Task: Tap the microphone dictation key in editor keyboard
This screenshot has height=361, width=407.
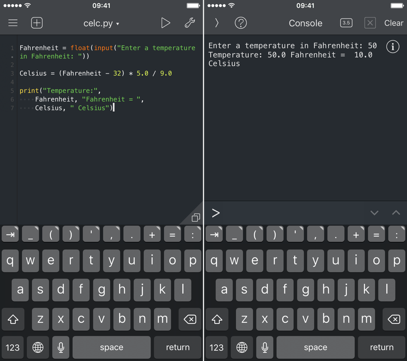Action: pyautogui.click(x=61, y=347)
